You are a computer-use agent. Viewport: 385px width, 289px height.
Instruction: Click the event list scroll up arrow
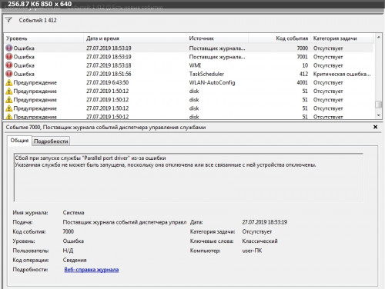point(378,38)
